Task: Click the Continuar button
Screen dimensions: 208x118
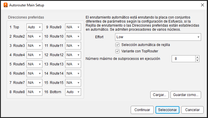Action: [142, 110]
